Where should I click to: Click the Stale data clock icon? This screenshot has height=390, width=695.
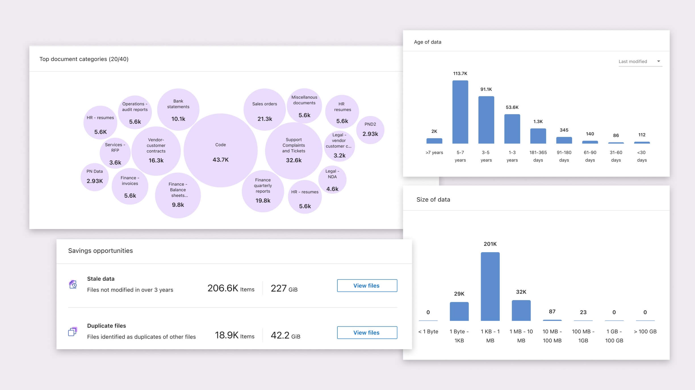[x=73, y=284]
